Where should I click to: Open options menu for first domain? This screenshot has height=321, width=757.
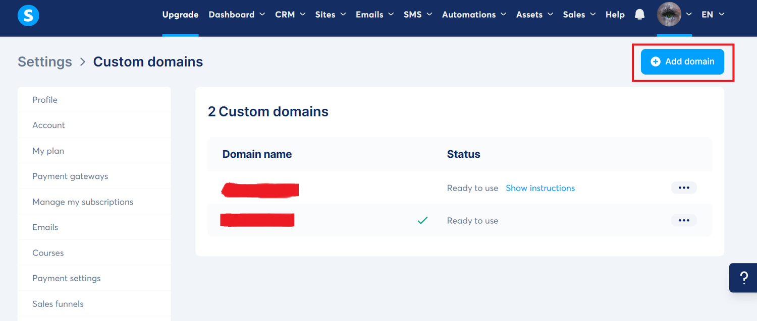coord(684,188)
